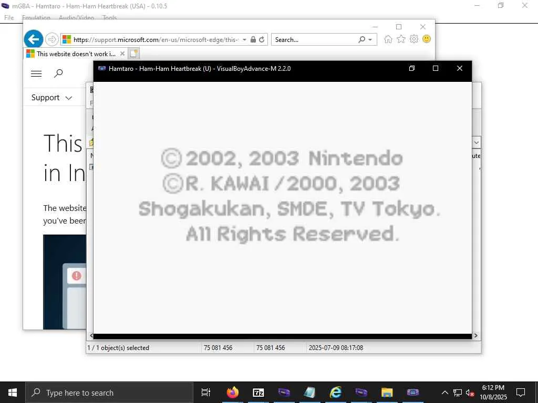The image size is (538, 403).
Task: Open the mGBA Emulation menu
Action: pos(36,17)
